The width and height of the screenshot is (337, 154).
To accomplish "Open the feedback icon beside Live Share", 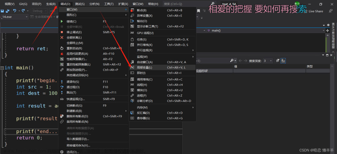I will (x=331, y=11).
